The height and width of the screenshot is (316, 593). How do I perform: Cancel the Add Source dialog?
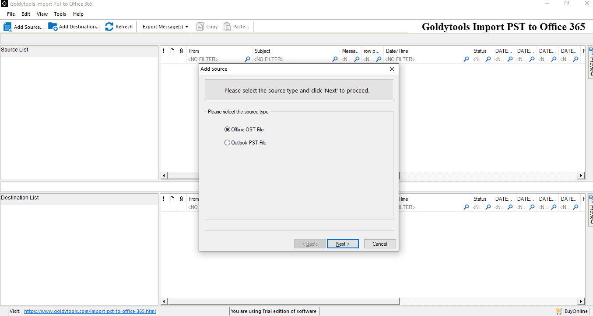[x=379, y=244]
